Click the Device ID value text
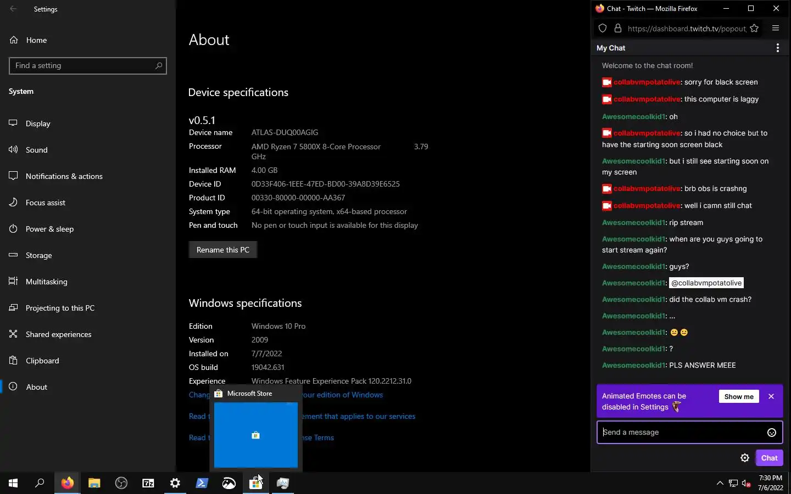This screenshot has height=494, width=791. [325, 184]
